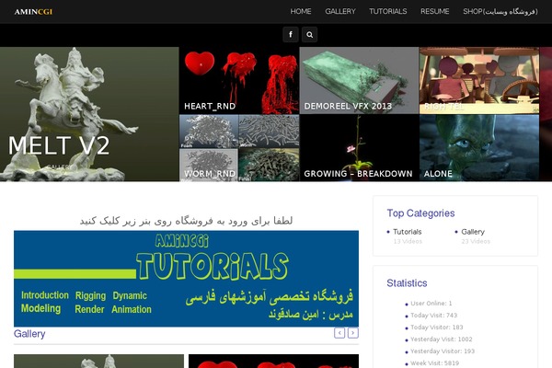Click the Facebook icon button

click(291, 35)
